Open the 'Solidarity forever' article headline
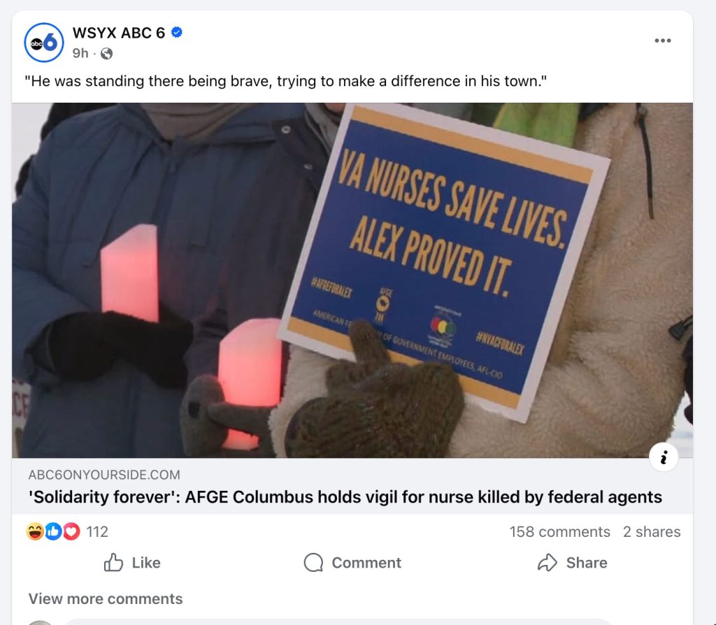 point(345,497)
